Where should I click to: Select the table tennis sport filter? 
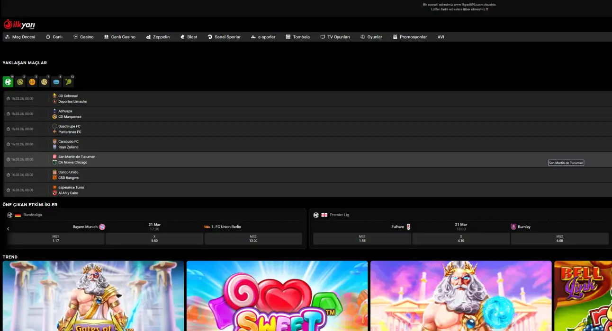coord(69,82)
